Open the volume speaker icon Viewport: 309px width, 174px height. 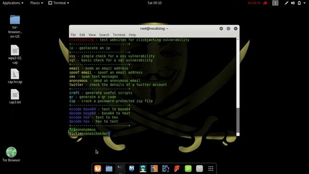(x=293, y=3)
